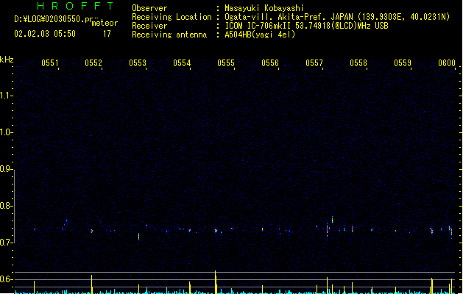
Task: Click the 0.8 kHz frequency label
Action: [x=6, y=206]
